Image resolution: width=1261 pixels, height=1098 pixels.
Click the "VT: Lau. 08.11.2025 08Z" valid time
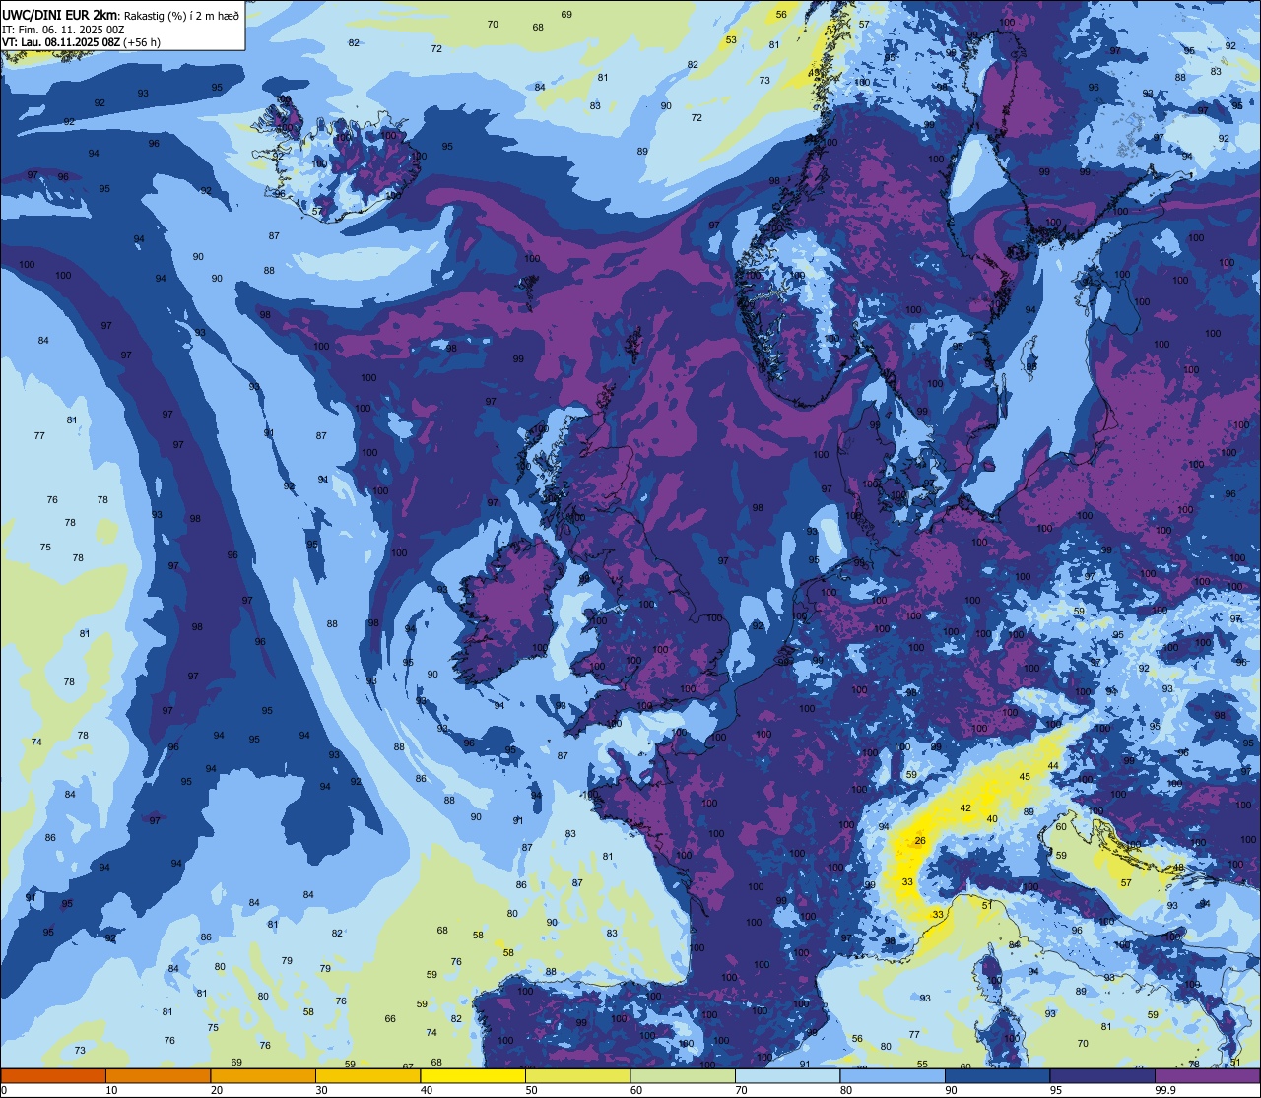point(61,42)
